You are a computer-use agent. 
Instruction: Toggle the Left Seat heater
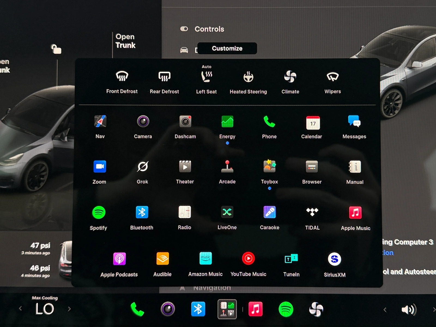point(206,80)
